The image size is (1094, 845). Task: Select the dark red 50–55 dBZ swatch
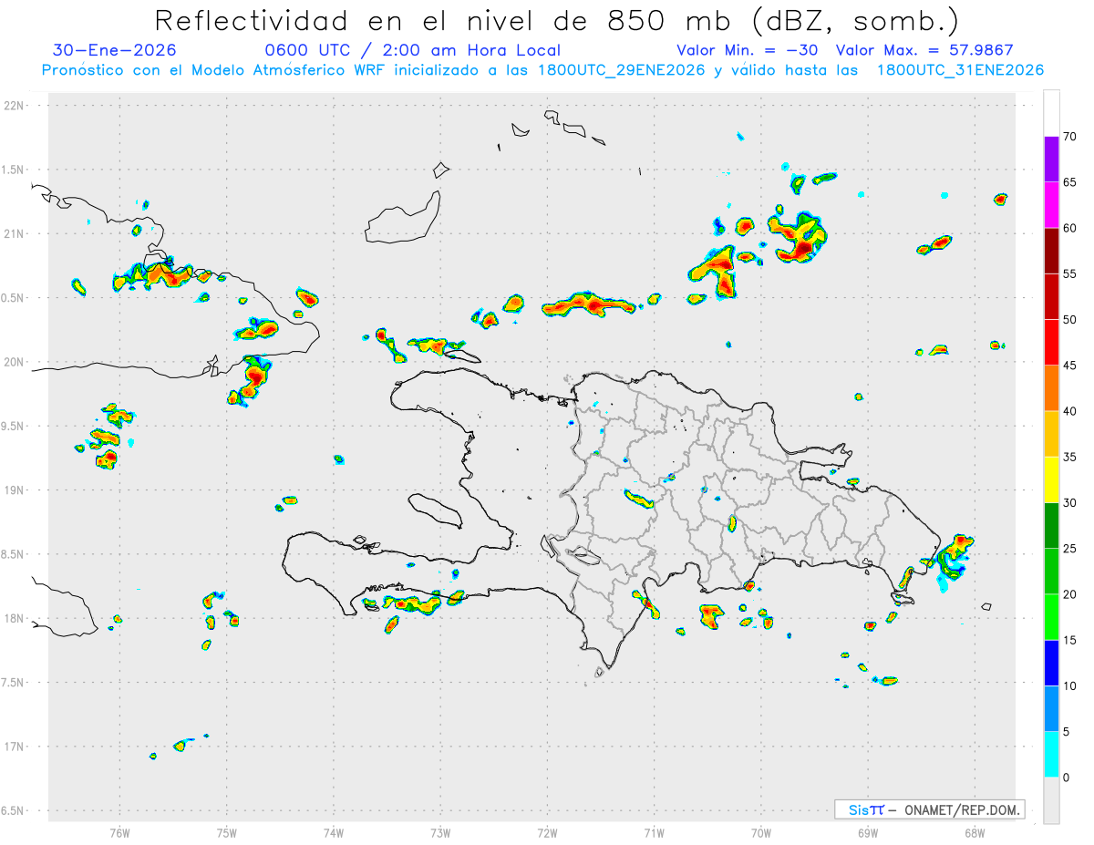click(x=1051, y=296)
